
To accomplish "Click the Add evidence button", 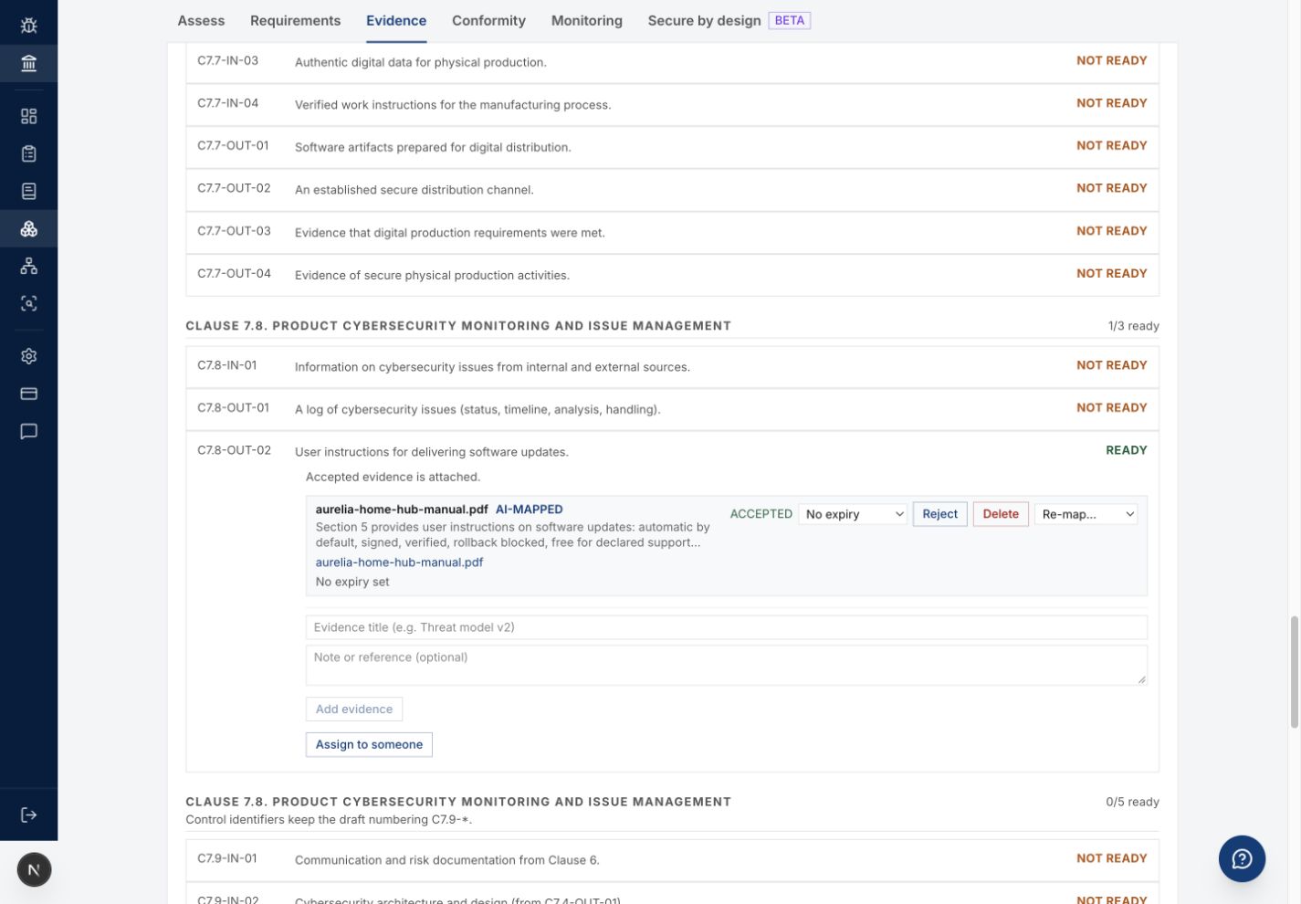I will click(354, 709).
